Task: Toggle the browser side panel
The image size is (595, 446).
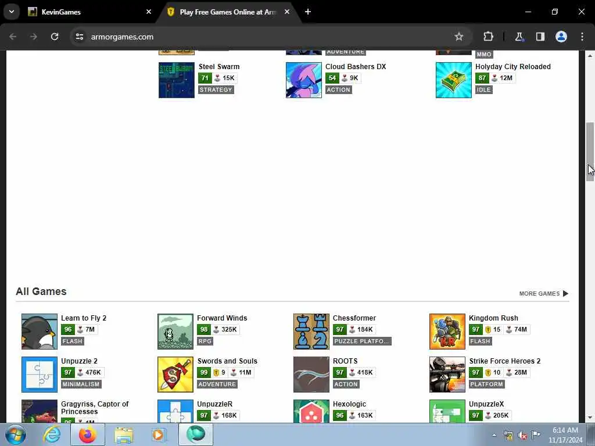Action: 540,37
